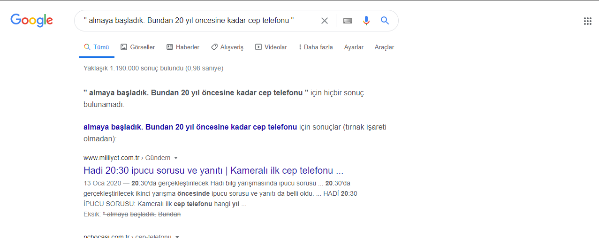Clear the search box with X icon
Viewport: 599px width, 238px height.
pos(324,21)
